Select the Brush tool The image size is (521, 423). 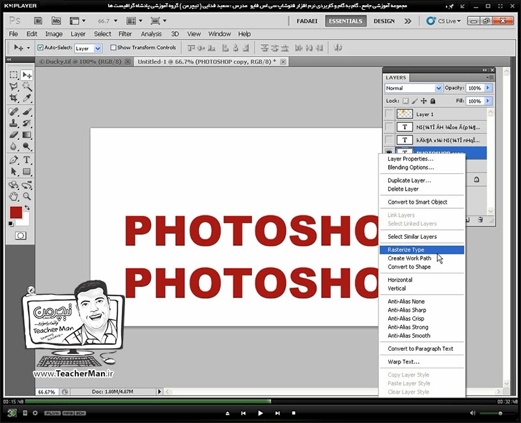[27, 111]
